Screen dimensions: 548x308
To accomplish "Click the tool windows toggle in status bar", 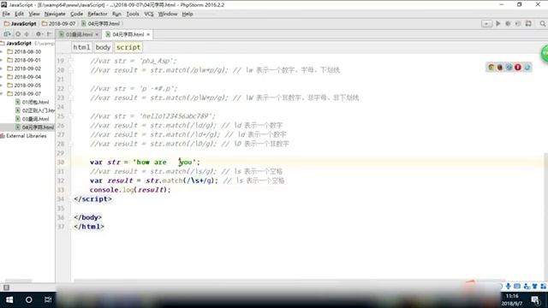I will point(6,287).
